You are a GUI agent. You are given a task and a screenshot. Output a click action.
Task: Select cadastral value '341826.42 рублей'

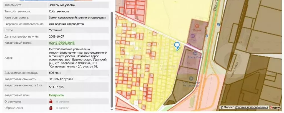click(x=61, y=79)
